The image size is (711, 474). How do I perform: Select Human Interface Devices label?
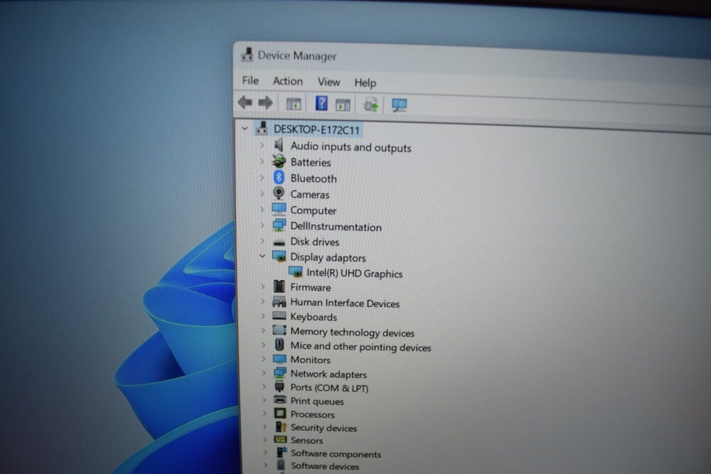(x=345, y=303)
